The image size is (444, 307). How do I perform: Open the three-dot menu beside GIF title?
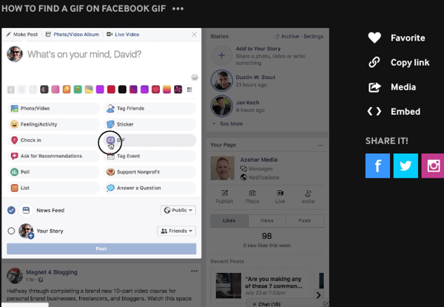[x=178, y=9]
